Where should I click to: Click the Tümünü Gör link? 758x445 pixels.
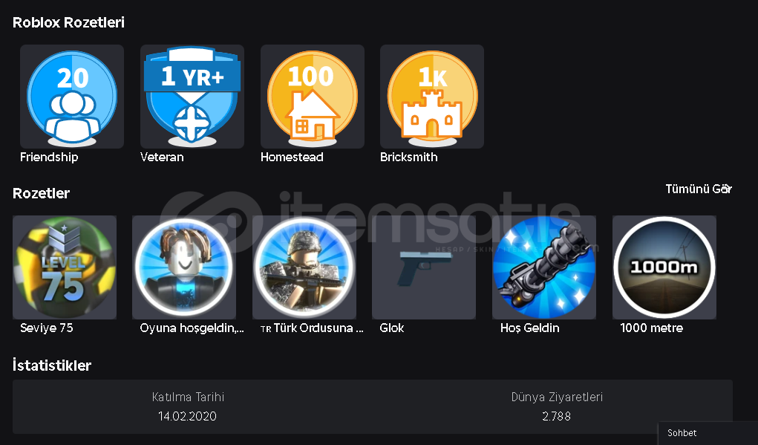click(699, 189)
